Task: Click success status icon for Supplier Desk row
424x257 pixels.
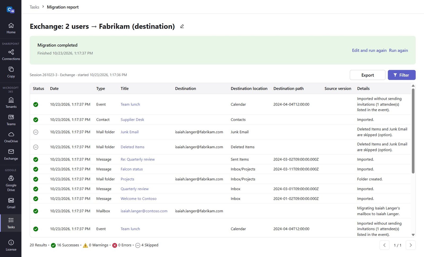Action: (x=36, y=120)
